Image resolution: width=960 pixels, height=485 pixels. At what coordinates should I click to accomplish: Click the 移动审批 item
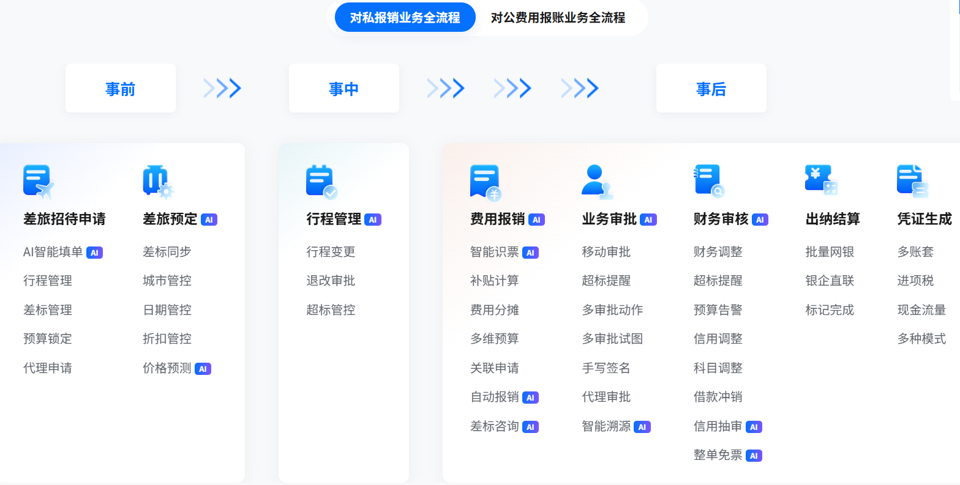(x=606, y=252)
